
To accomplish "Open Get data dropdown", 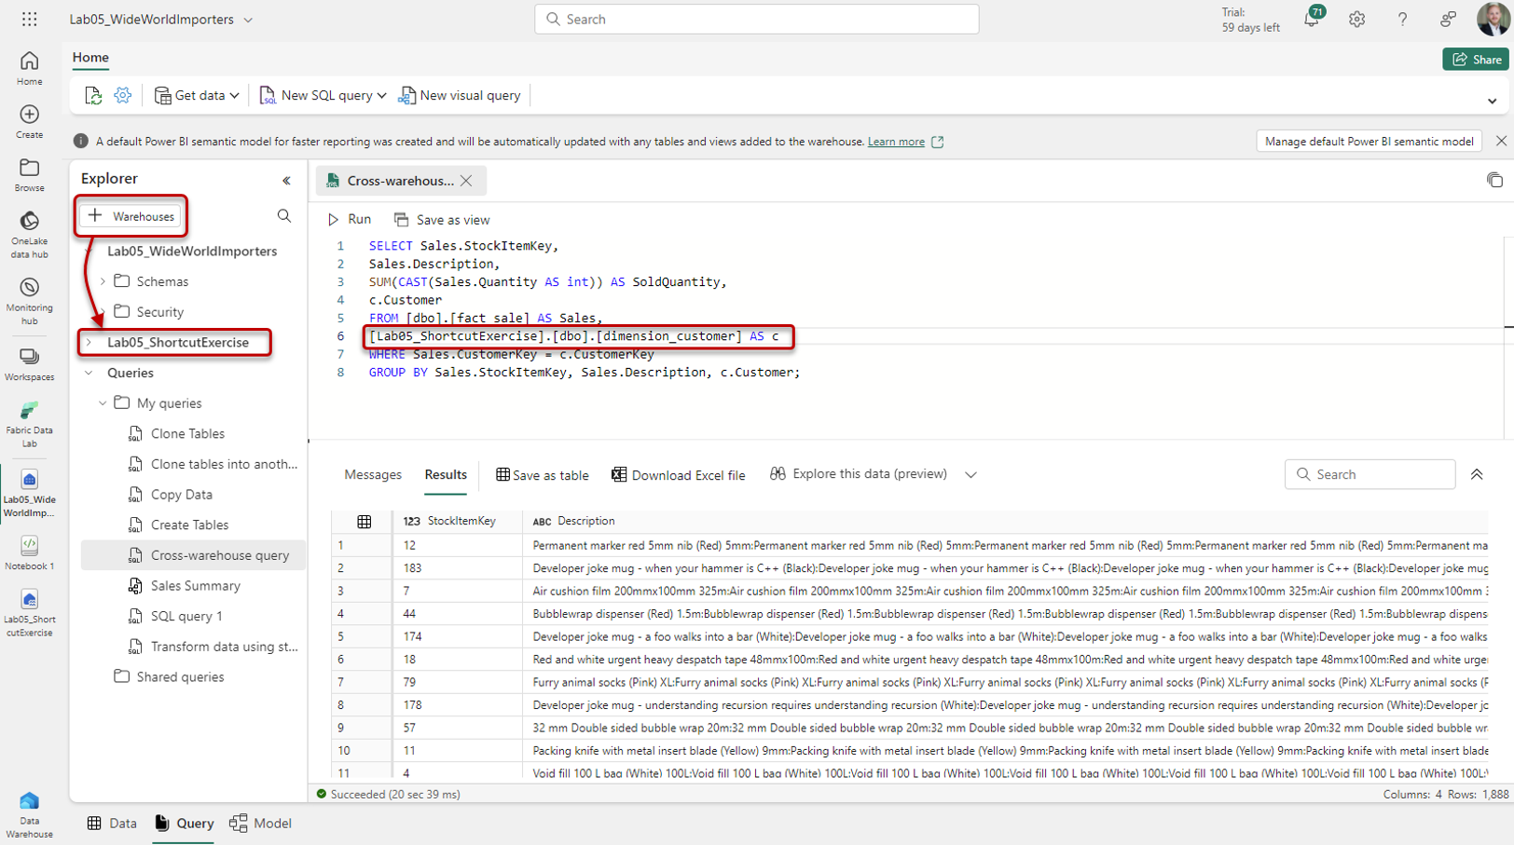I will coord(197,95).
